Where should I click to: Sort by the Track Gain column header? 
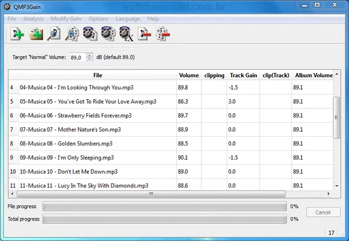click(243, 76)
